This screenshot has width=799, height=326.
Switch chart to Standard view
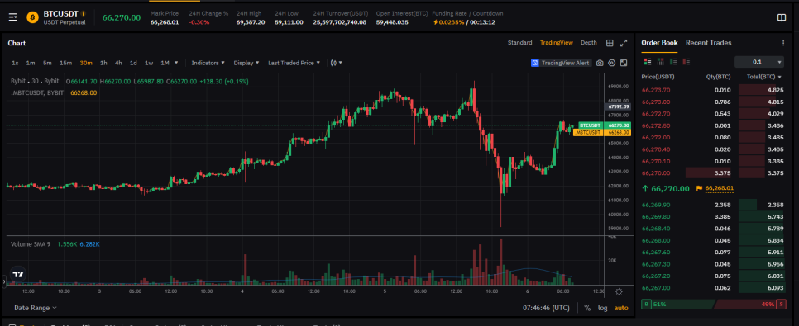519,43
